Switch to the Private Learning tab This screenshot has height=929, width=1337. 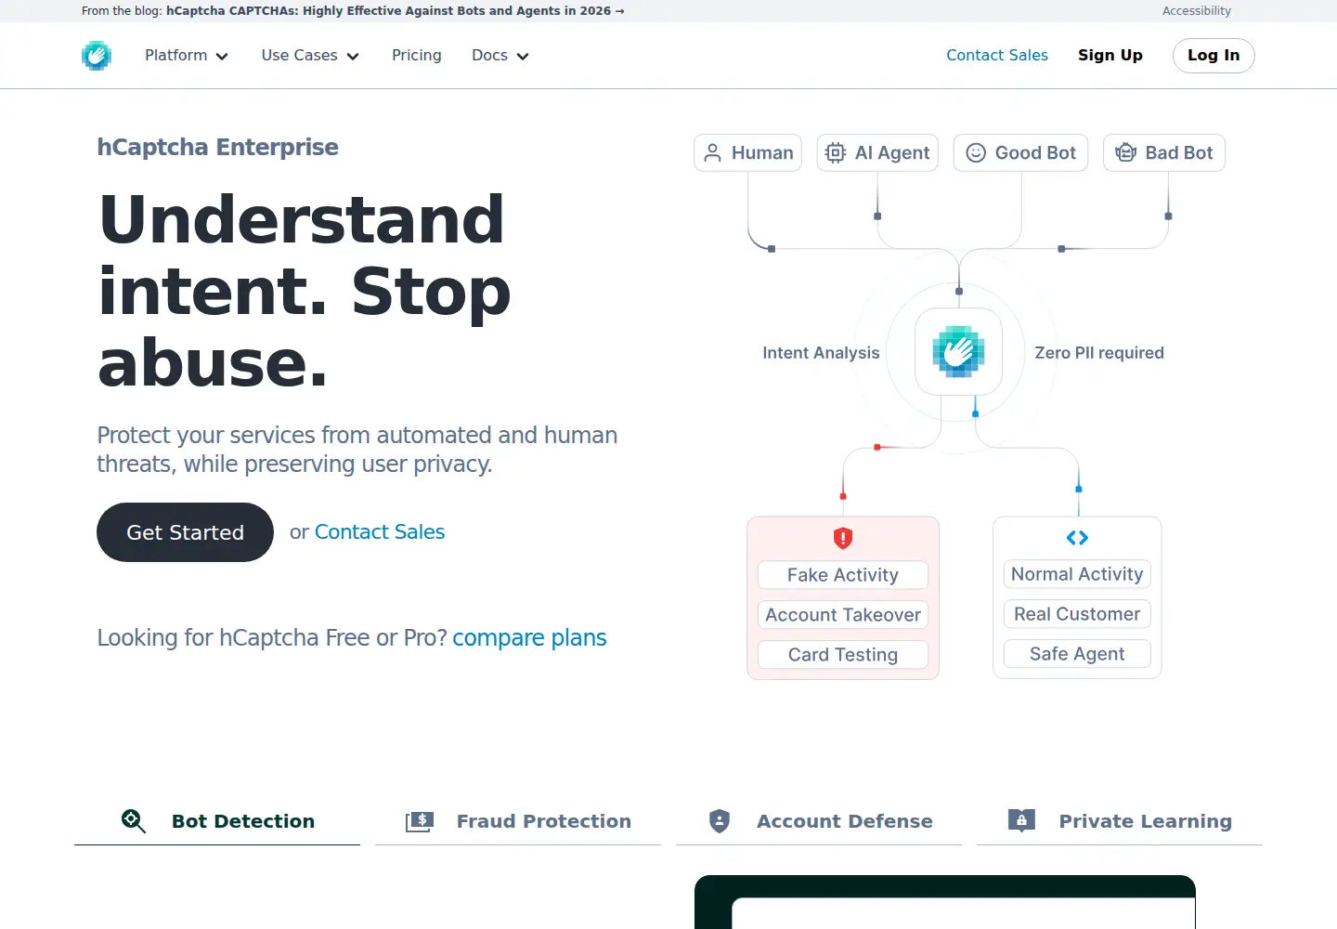pos(1120,821)
